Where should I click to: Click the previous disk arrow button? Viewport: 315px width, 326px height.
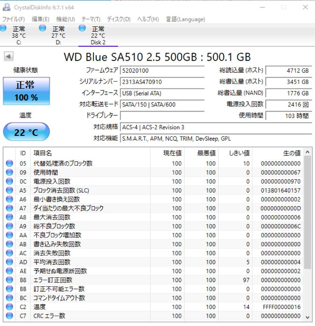(8, 56)
